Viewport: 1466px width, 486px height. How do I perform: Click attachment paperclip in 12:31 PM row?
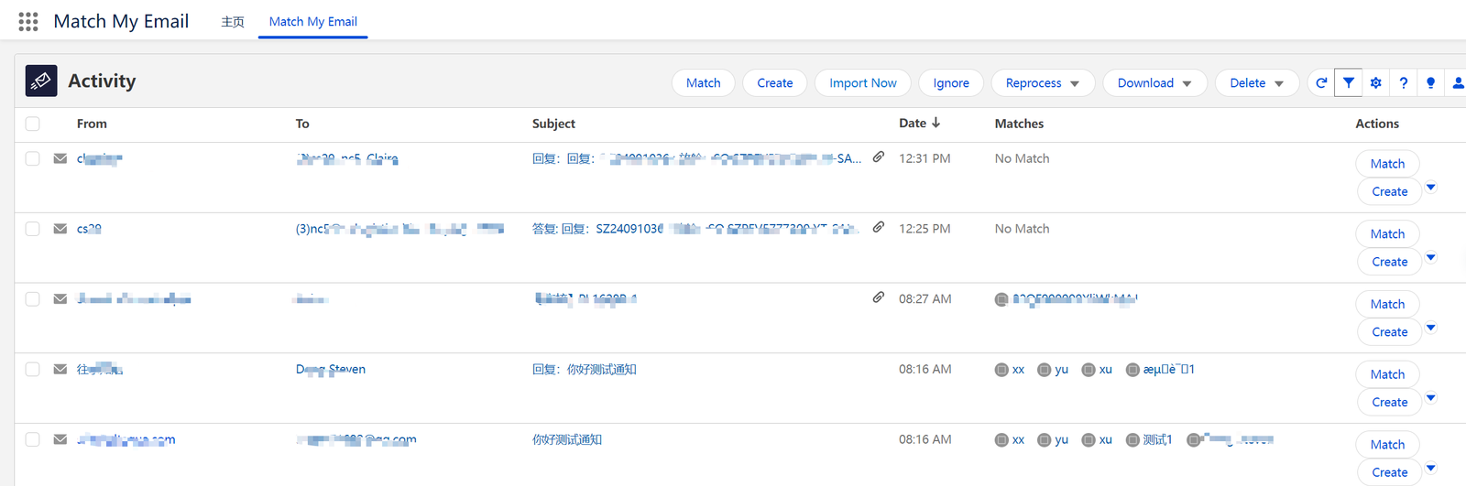[879, 157]
